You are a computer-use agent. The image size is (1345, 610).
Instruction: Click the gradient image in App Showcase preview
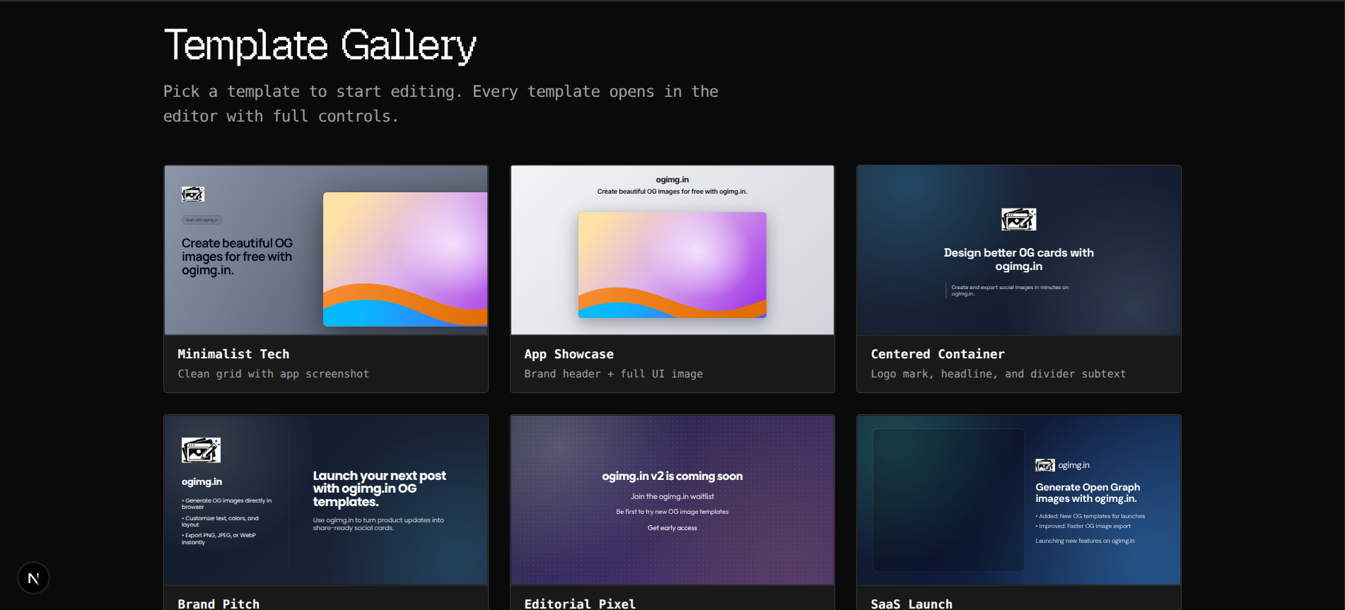[672, 264]
